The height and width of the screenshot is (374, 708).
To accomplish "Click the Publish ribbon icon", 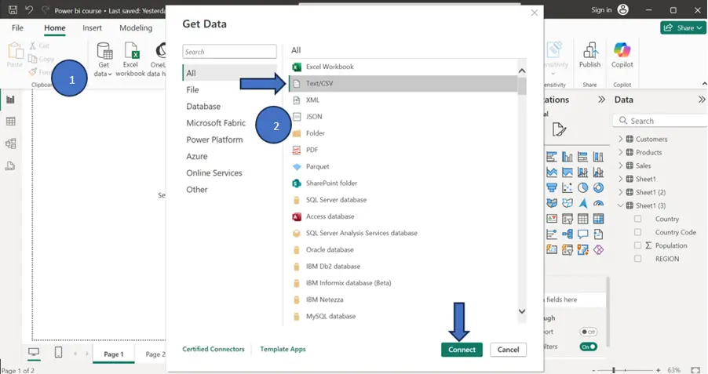I will coord(589,55).
